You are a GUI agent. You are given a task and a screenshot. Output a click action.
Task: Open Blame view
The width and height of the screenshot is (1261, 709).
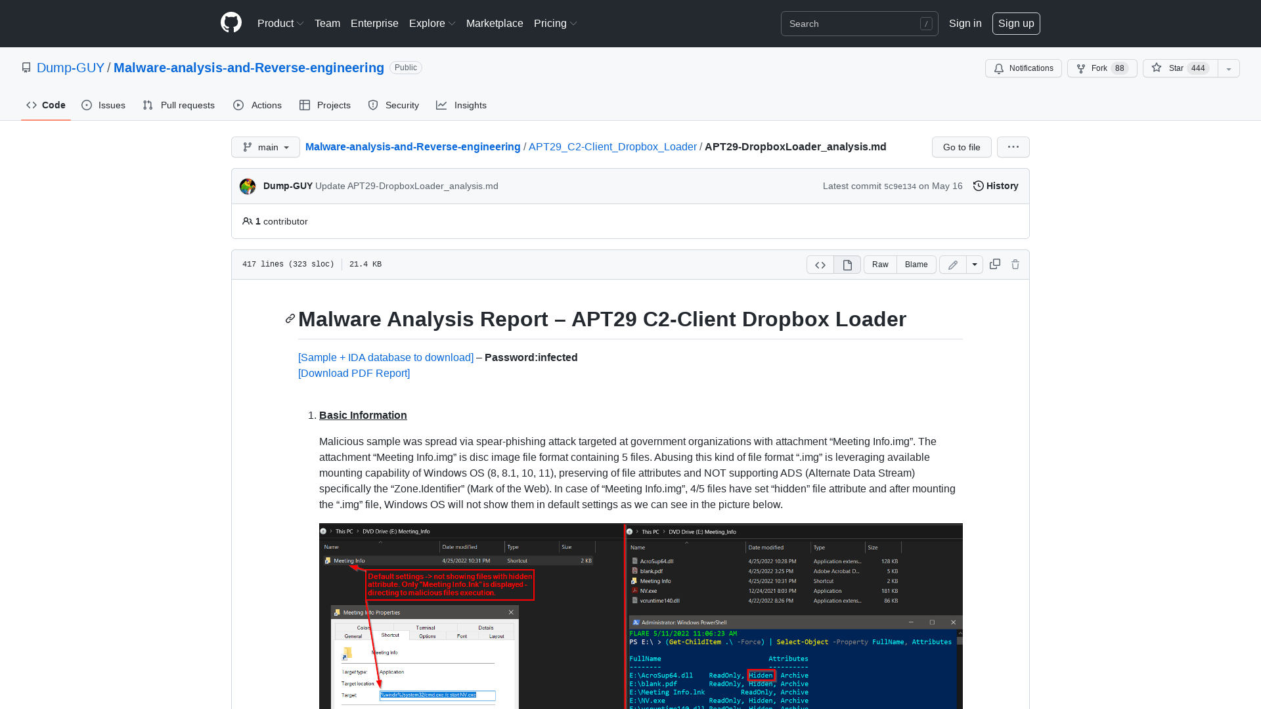[x=916, y=265]
